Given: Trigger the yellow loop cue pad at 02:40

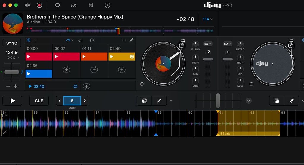Looking at the screenshot, I should click(122, 57).
